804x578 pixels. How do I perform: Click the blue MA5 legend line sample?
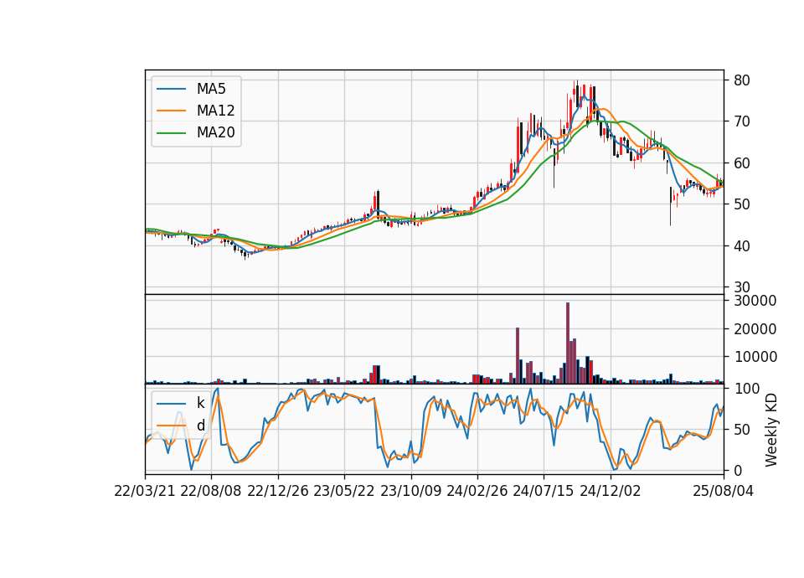point(171,89)
